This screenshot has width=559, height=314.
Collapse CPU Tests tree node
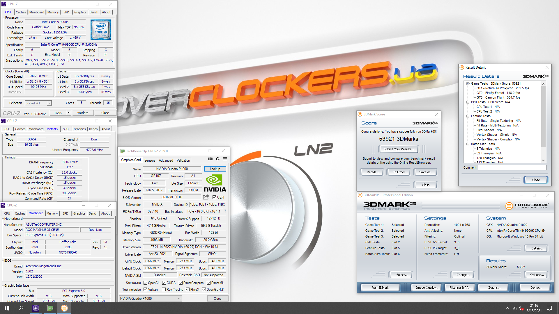point(468,102)
